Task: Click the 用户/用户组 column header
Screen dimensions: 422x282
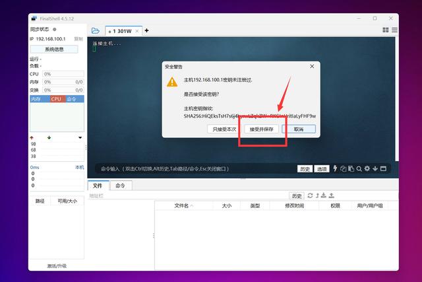Action: click(370, 205)
